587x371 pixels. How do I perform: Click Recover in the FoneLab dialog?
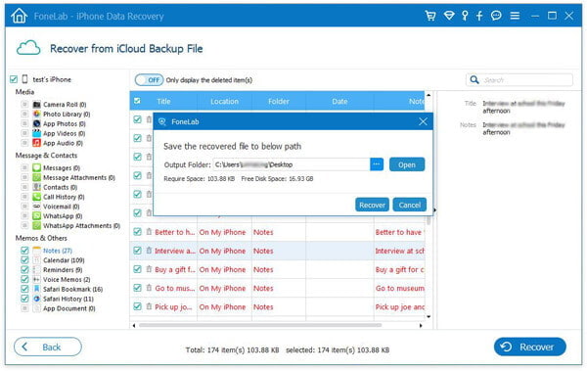coord(372,205)
